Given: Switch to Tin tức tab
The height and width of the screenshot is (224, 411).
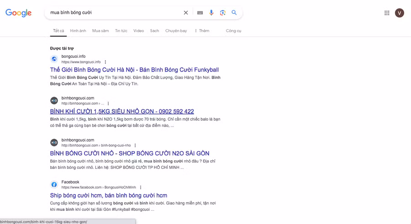Looking at the screenshot, I should (x=121, y=31).
